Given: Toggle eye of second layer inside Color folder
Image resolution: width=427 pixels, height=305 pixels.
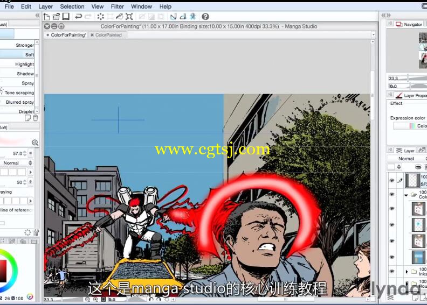Looking at the screenshot, I should (x=392, y=225).
